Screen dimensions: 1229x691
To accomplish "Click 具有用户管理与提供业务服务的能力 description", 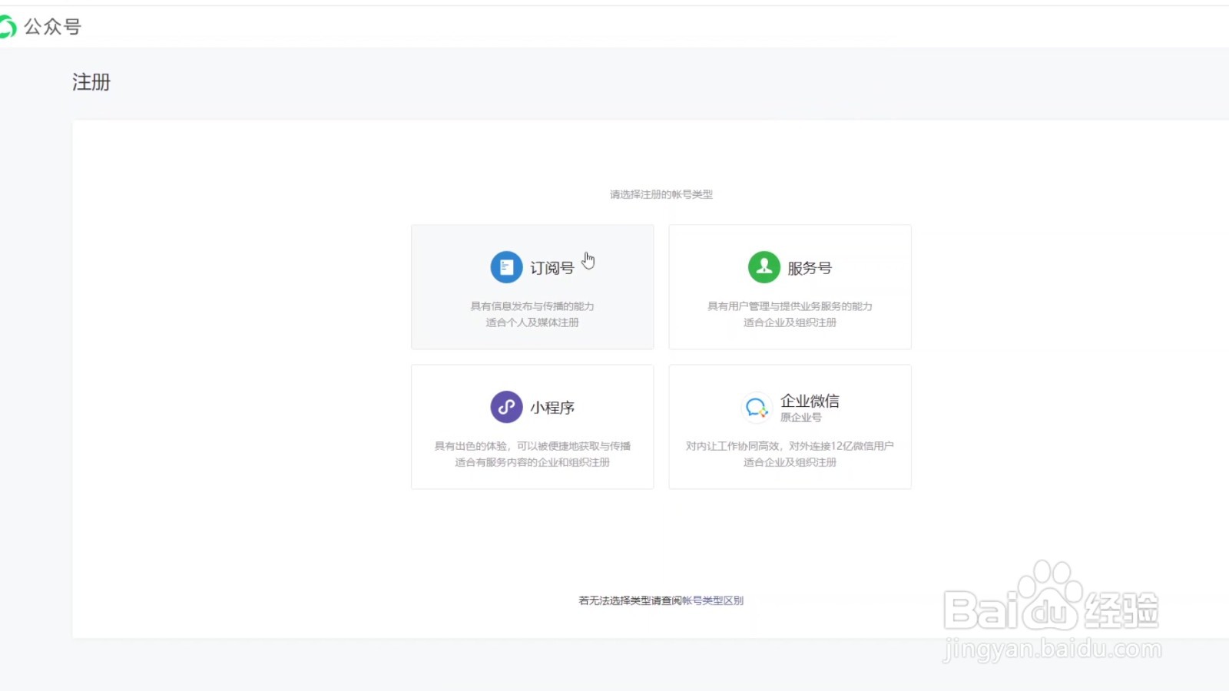I will [x=790, y=306].
